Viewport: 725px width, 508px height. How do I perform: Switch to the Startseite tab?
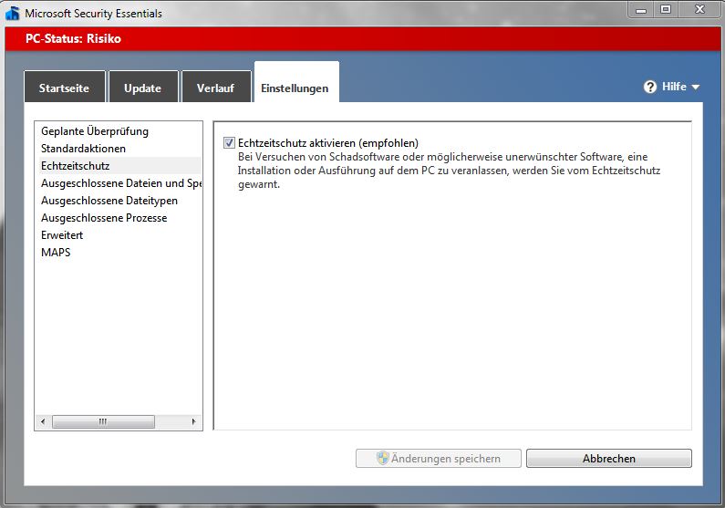(x=64, y=87)
